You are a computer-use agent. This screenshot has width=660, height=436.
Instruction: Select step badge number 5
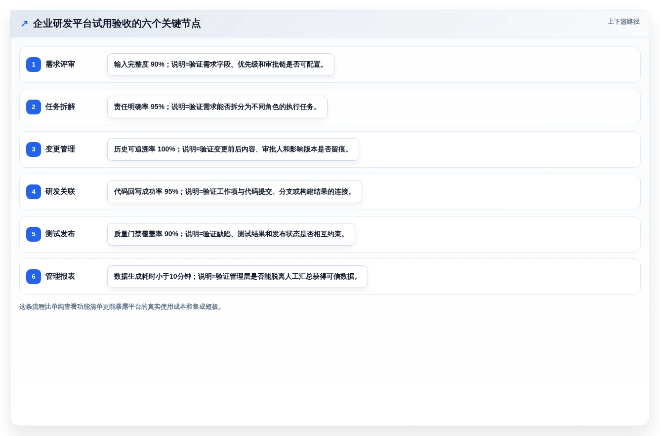[34, 234]
